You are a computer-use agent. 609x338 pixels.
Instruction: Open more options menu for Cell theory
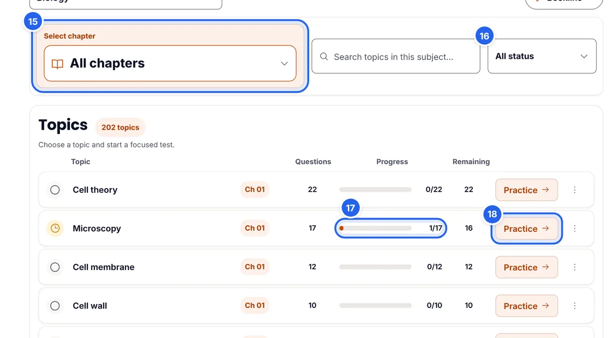[x=574, y=190]
